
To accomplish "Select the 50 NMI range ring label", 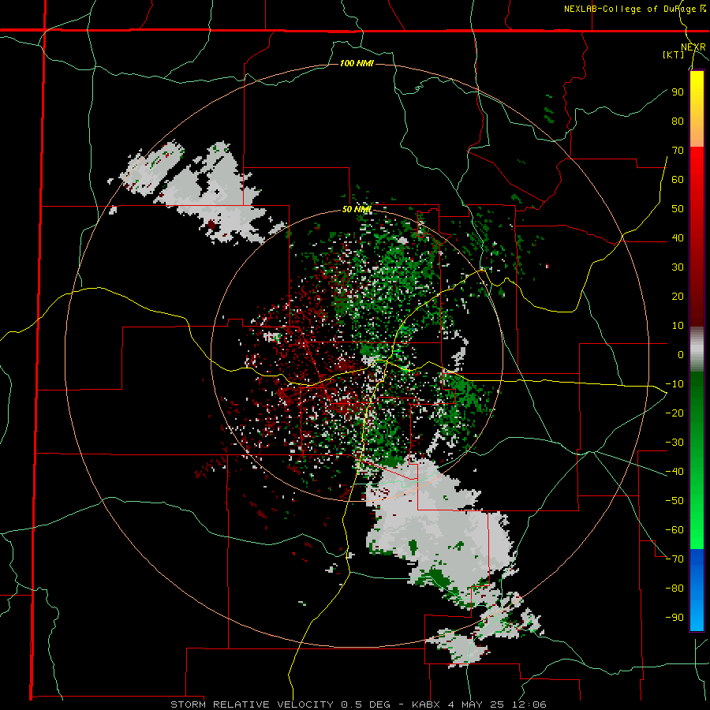I will click(x=357, y=209).
